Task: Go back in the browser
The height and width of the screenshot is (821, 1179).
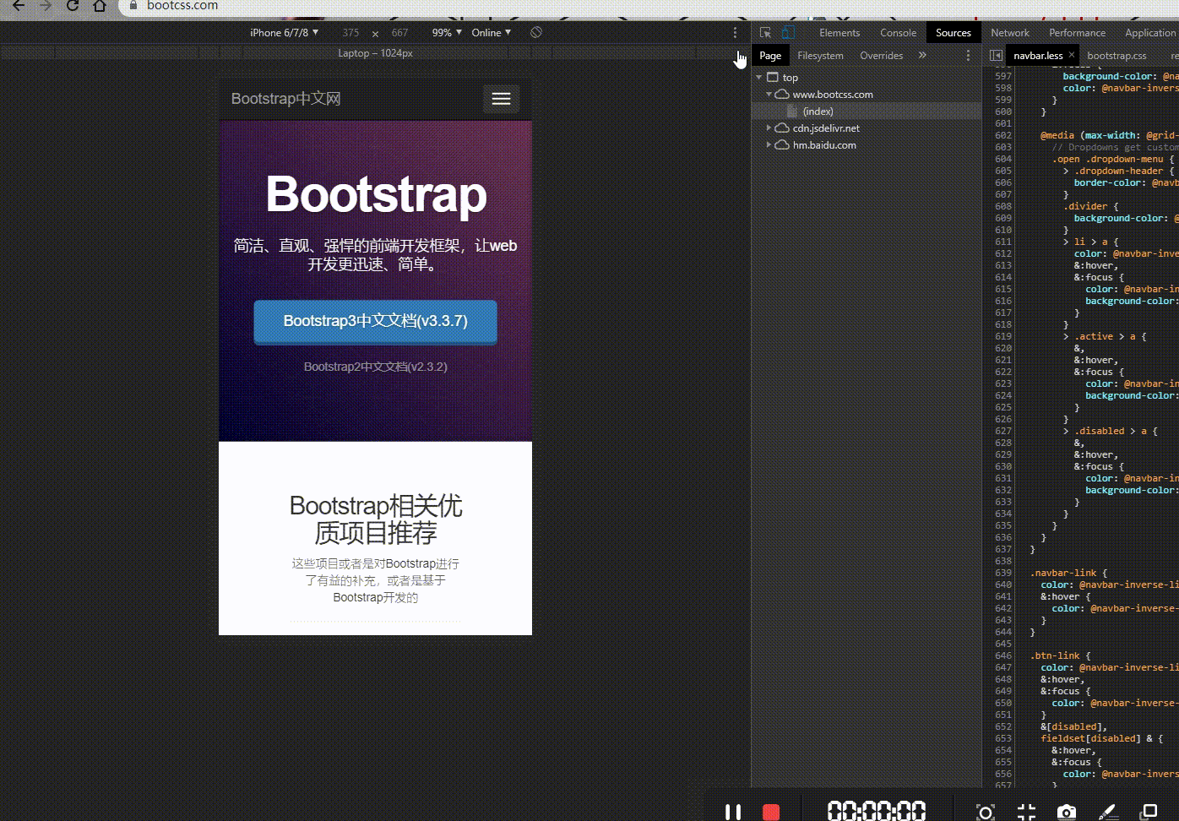Action: (x=19, y=5)
